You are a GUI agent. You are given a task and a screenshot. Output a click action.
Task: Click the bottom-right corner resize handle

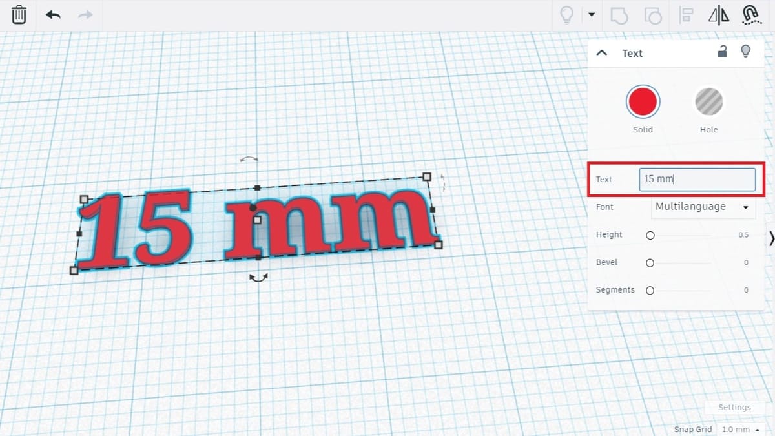439,245
